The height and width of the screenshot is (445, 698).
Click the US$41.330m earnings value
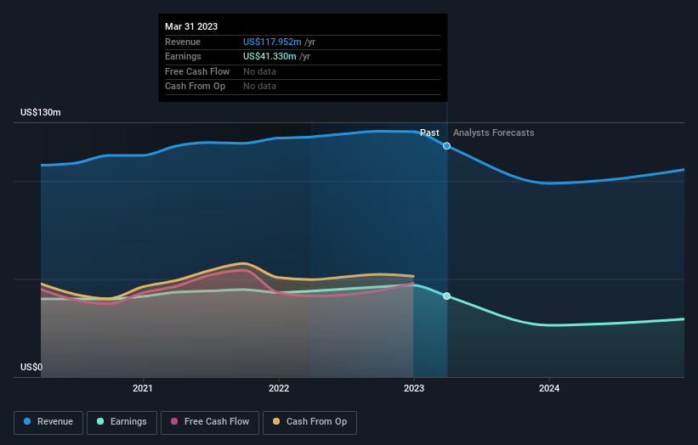270,56
